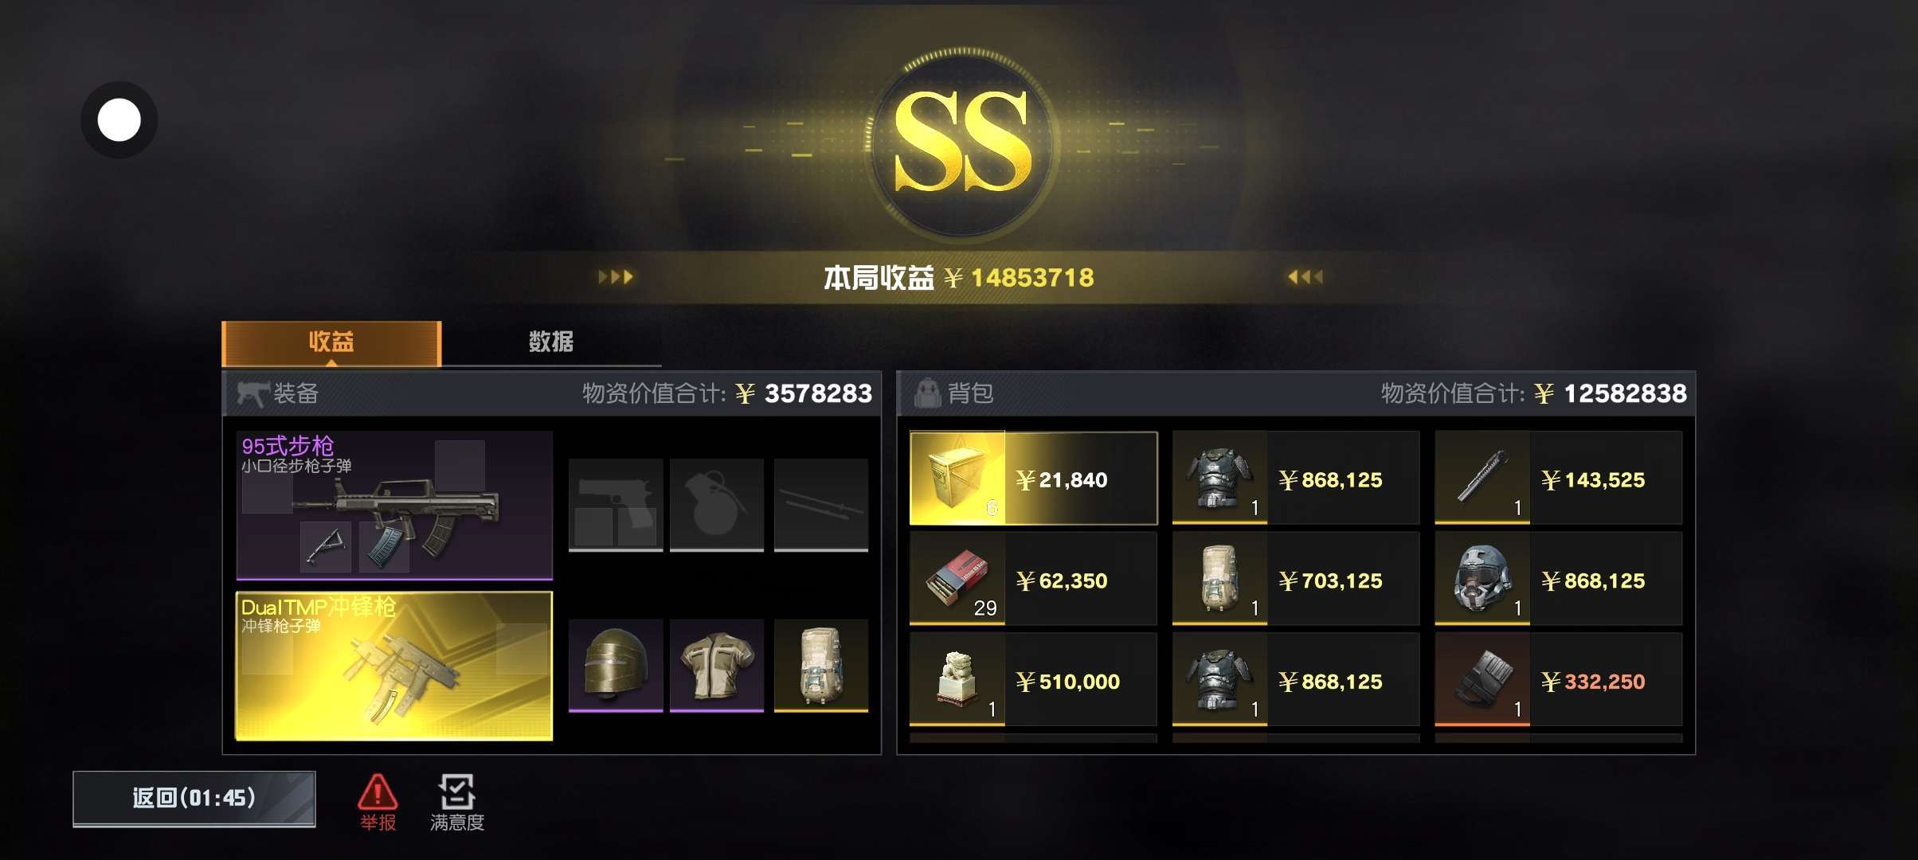Select the Dual TMP冲锋枪 weapon card
1918x860 pixels.
click(x=394, y=666)
